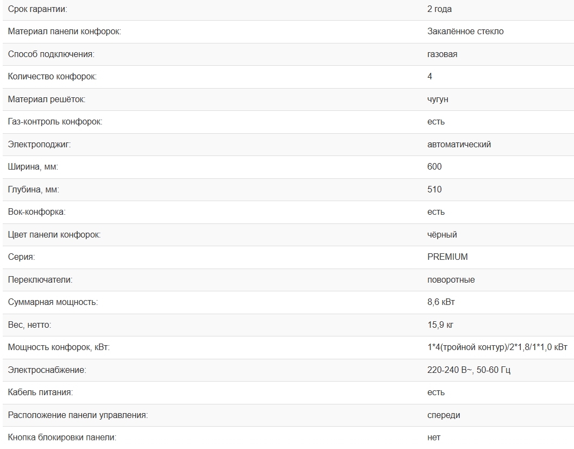The width and height of the screenshot is (574, 449).
Task: Click the 'Закалённое стекло' value
Action: 465,32
